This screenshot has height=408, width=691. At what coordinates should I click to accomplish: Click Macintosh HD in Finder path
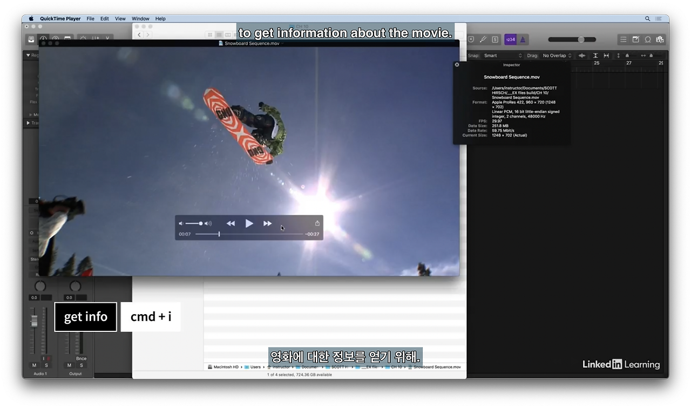coord(223,367)
